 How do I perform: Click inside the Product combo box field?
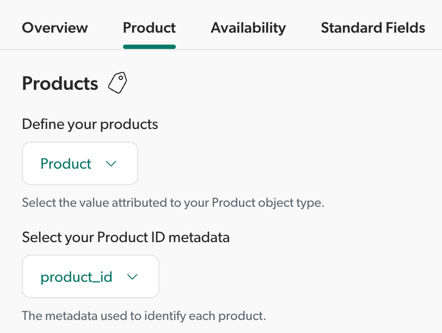[79, 163]
